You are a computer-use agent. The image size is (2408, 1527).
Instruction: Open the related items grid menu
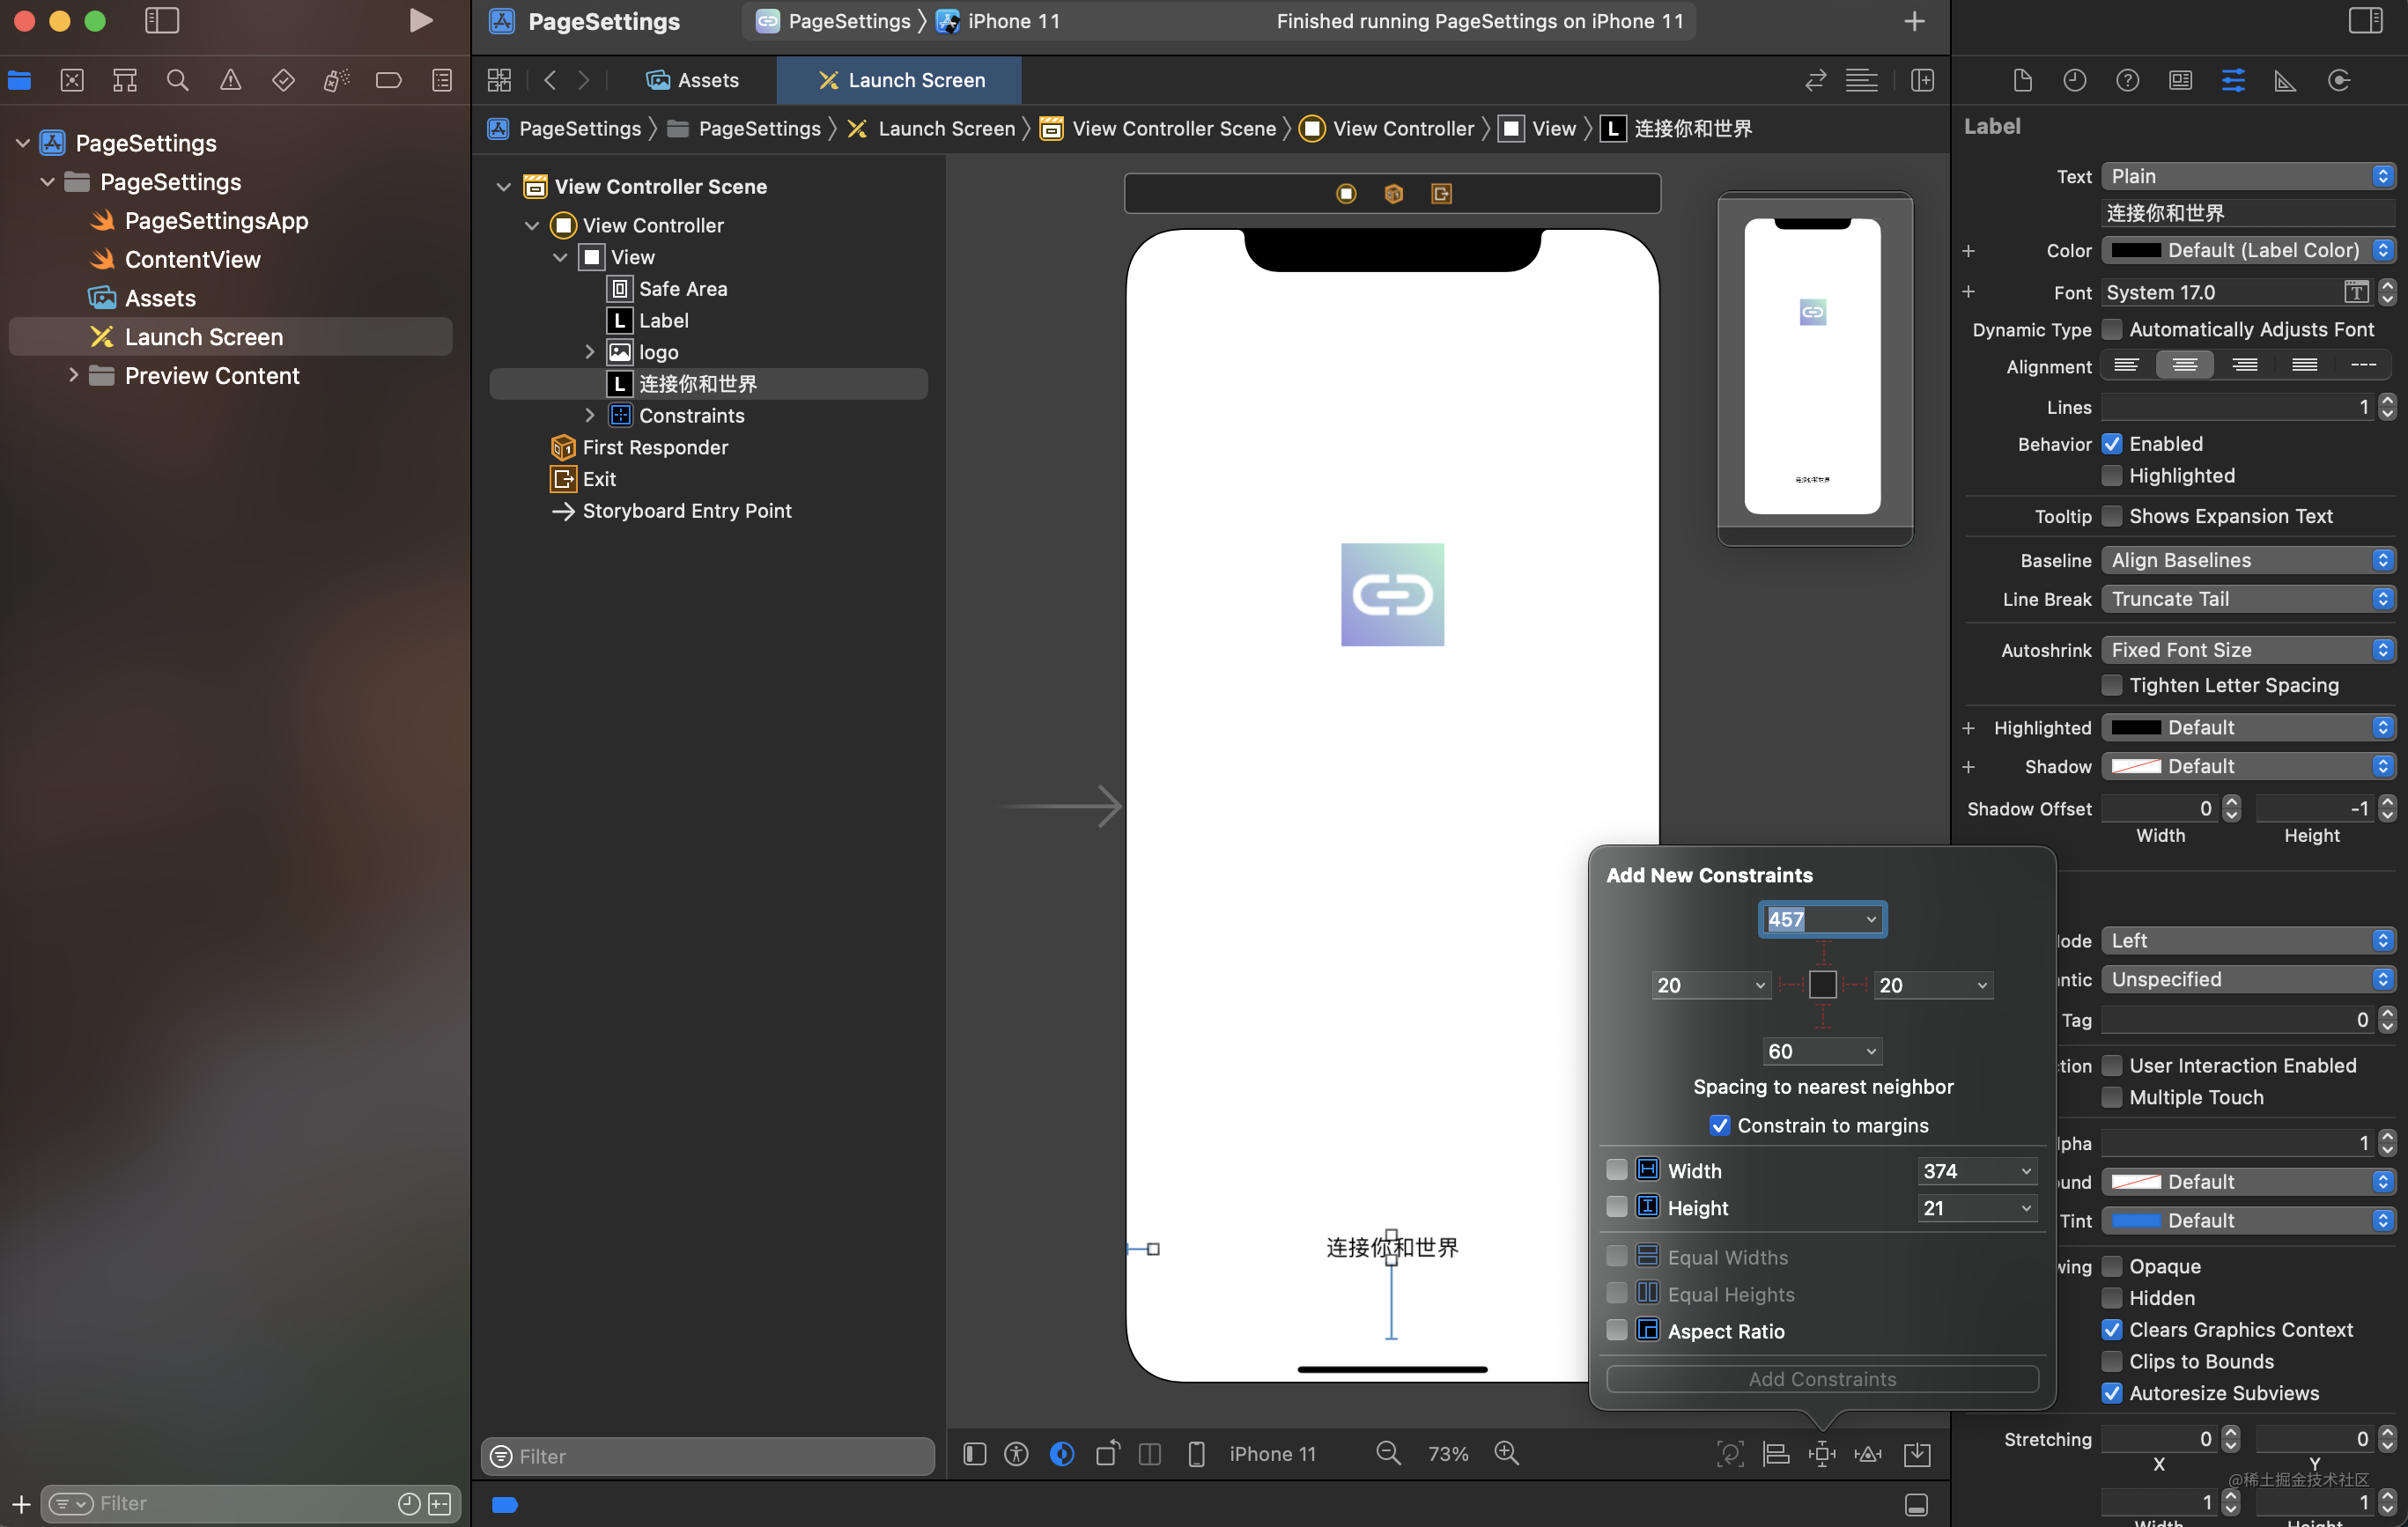point(499,80)
